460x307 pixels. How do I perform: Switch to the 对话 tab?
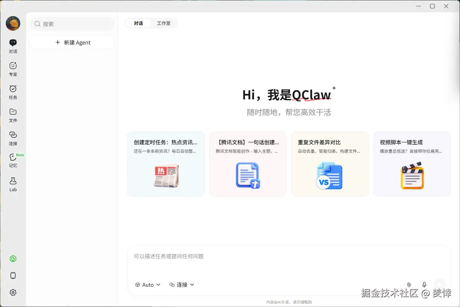[x=138, y=23]
